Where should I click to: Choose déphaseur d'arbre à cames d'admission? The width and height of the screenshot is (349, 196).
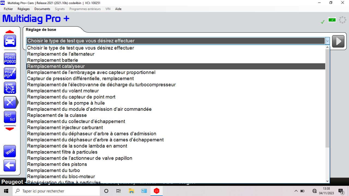pos(176,134)
